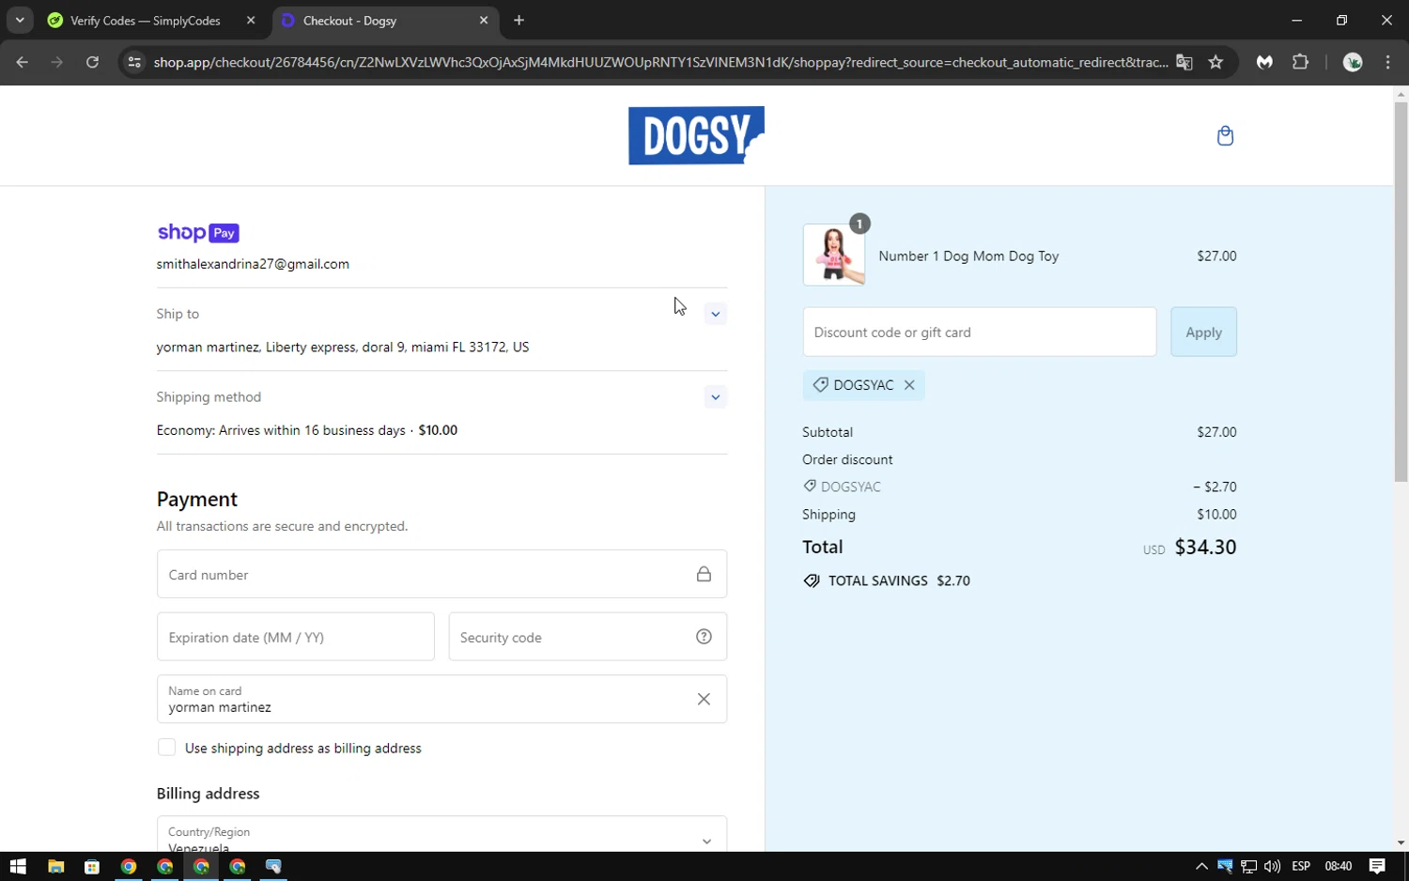Open the Chrome profile avatar

point(1353,62)
